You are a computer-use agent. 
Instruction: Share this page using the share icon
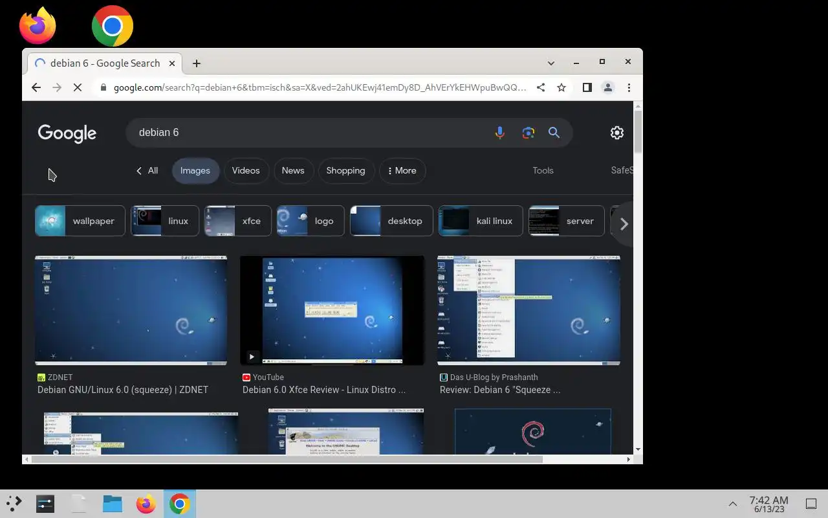541,87
